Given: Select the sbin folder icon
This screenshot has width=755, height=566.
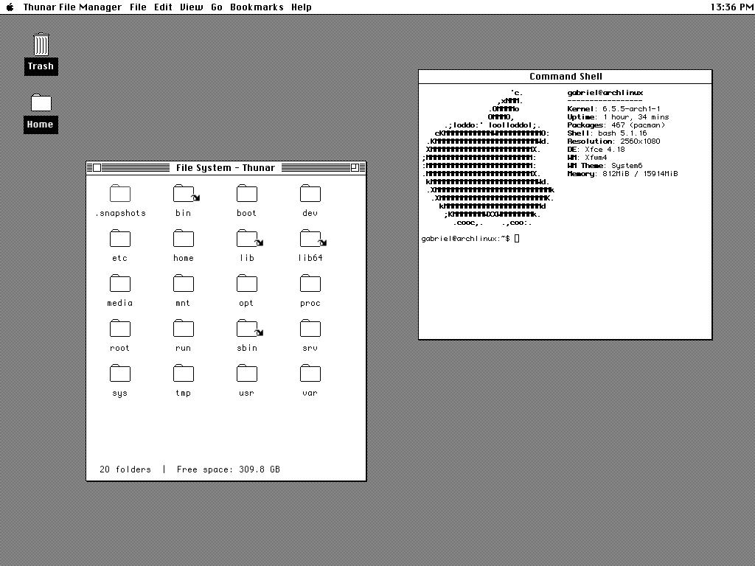Looking at the screenshot, I should coord(246,328).
